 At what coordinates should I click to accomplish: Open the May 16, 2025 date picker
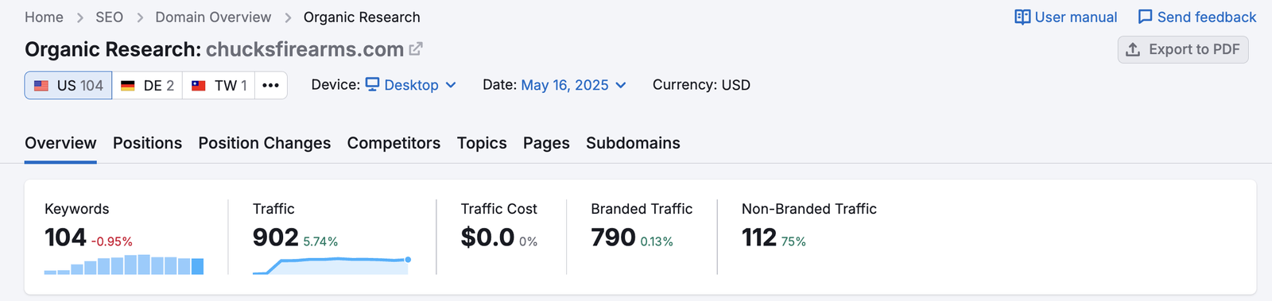[x=573, y=85]
